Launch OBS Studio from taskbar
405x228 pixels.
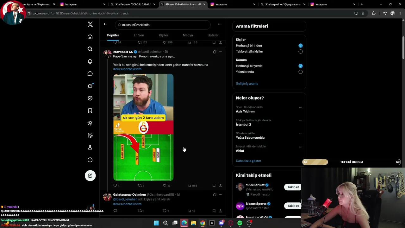(249, 223)
